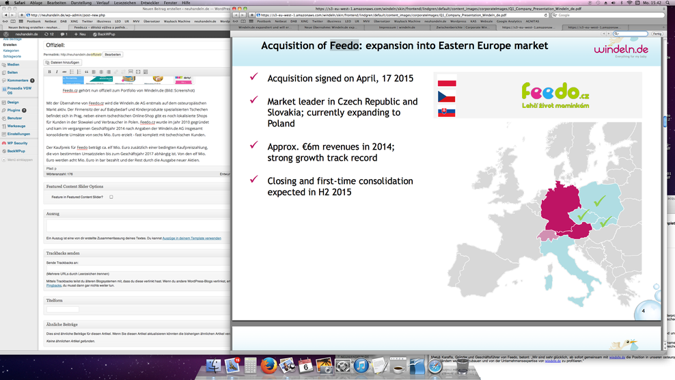Open the Entwickler menu in the menu bar
The width and height of the screenshot is (675, 380).
point(150,3)
